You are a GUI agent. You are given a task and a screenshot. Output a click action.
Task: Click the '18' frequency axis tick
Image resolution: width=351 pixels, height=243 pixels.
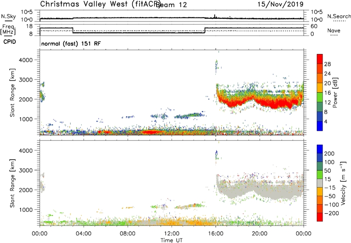pos(29,26)
